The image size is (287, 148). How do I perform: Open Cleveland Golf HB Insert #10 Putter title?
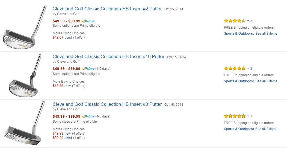(x=108, y=57)
